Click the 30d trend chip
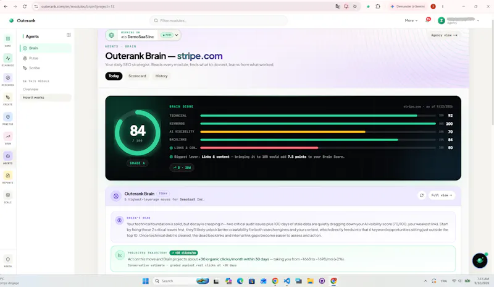 coord(182,168)
